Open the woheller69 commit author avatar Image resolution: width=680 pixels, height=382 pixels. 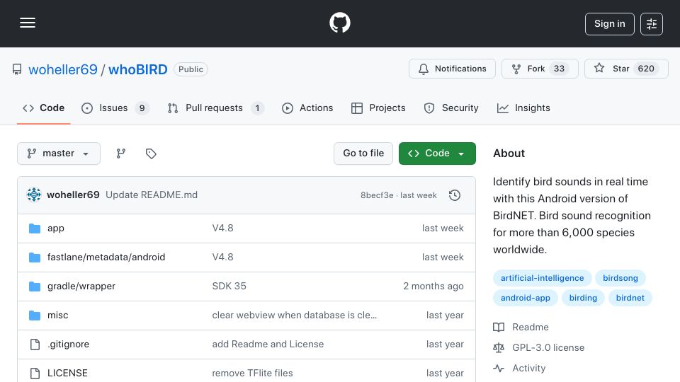tap(34, 195)
